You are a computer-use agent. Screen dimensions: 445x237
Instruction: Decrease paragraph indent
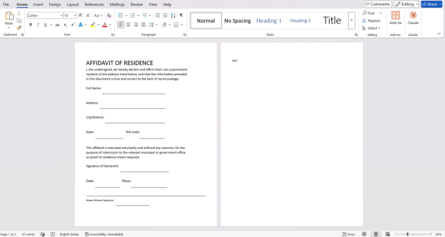point(158,15)
